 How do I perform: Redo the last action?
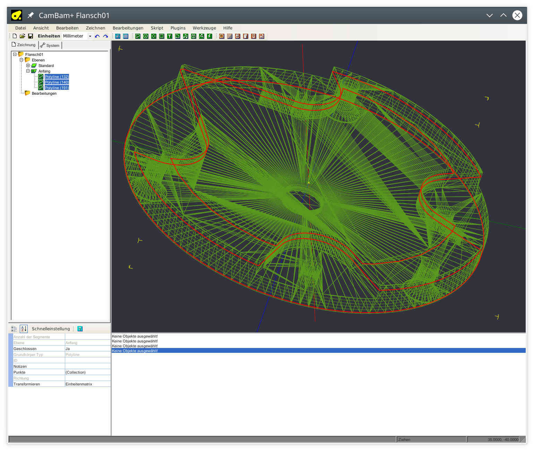105,36
